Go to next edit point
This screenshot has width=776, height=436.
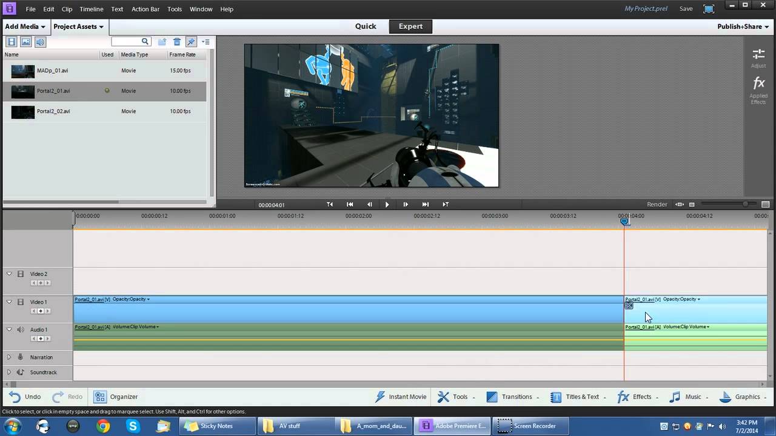click(426, 205)
